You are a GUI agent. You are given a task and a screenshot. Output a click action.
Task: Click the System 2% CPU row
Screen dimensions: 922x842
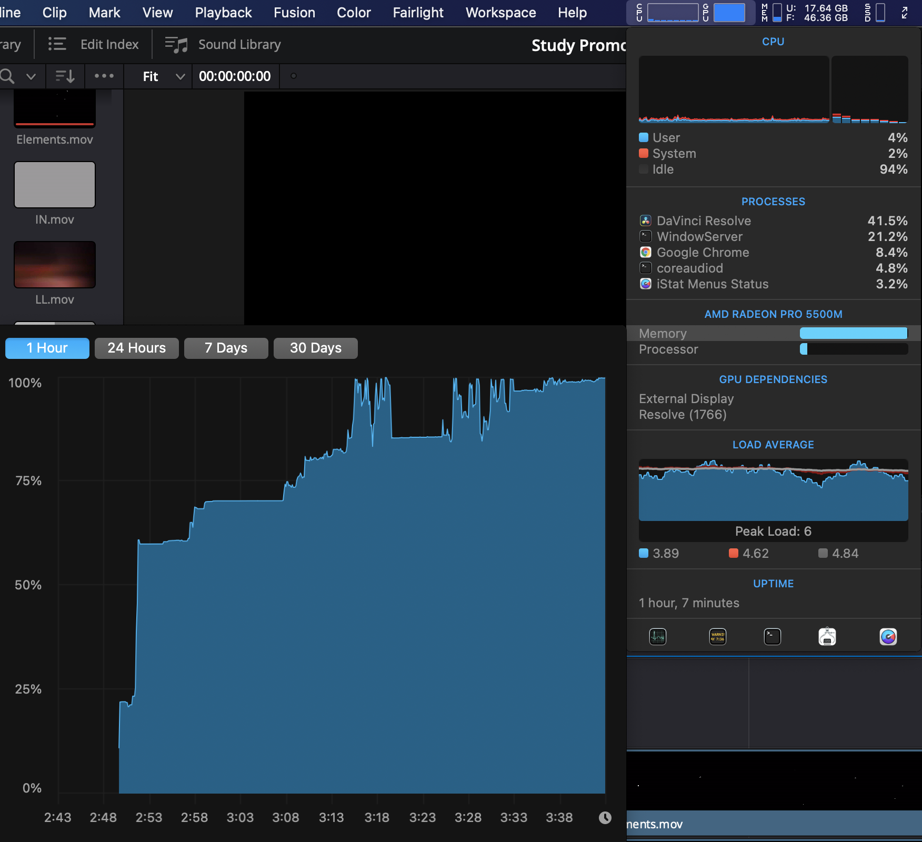click(774, 154)
